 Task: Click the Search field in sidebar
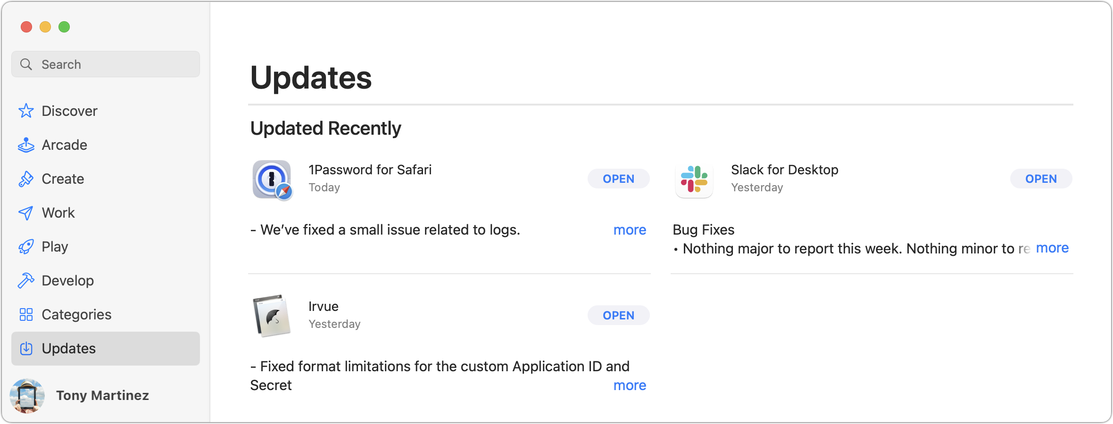click(106, 64)
